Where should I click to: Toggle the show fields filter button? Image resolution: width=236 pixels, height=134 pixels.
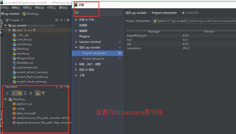coord(20,93)
